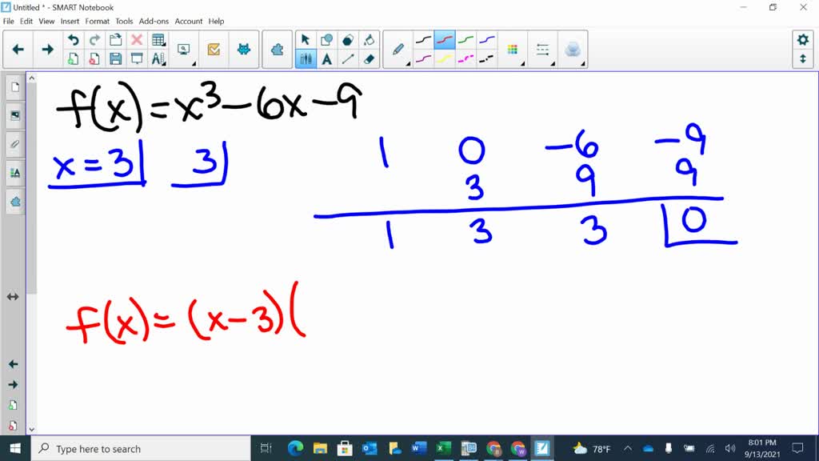Open the Gallery sidebar panel
Viewport: 819px width, 461px height.
14,116
